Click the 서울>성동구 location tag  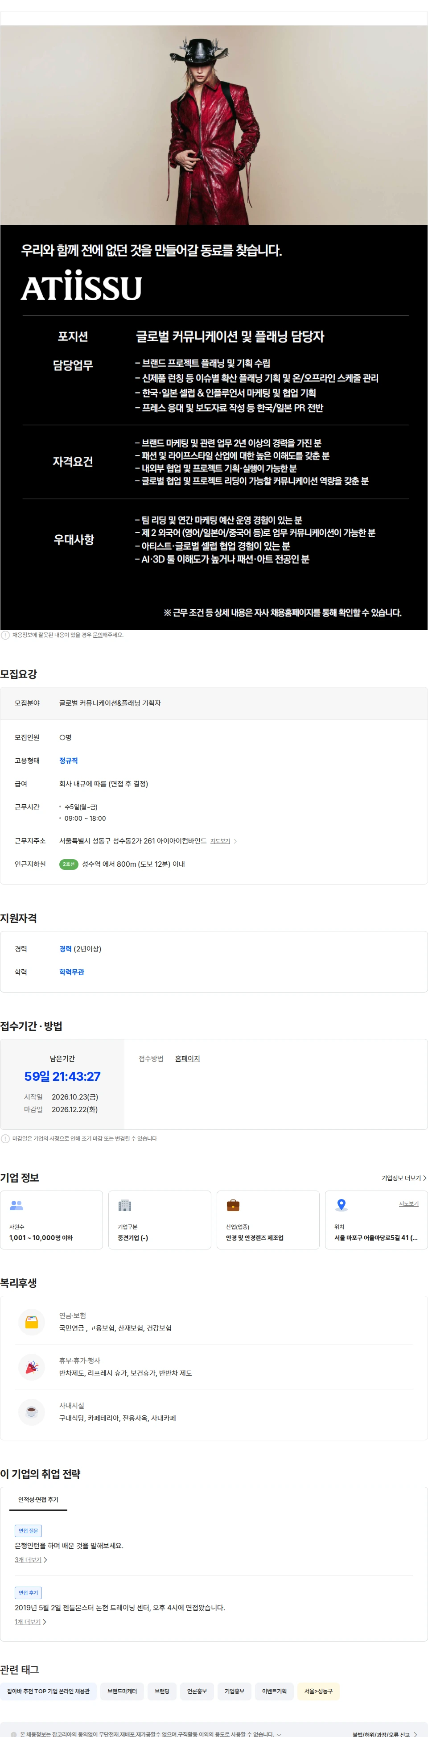[318, 1691]
